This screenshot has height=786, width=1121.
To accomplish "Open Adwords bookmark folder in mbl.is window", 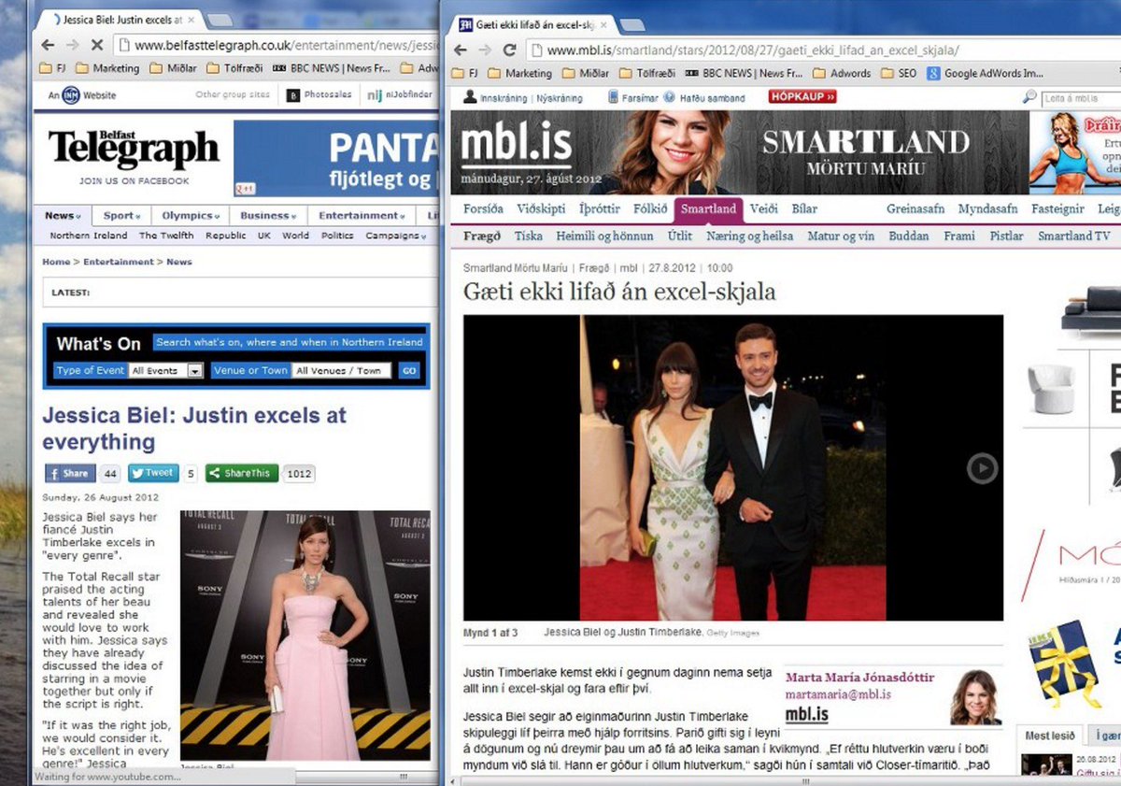I will pos(842,73).
